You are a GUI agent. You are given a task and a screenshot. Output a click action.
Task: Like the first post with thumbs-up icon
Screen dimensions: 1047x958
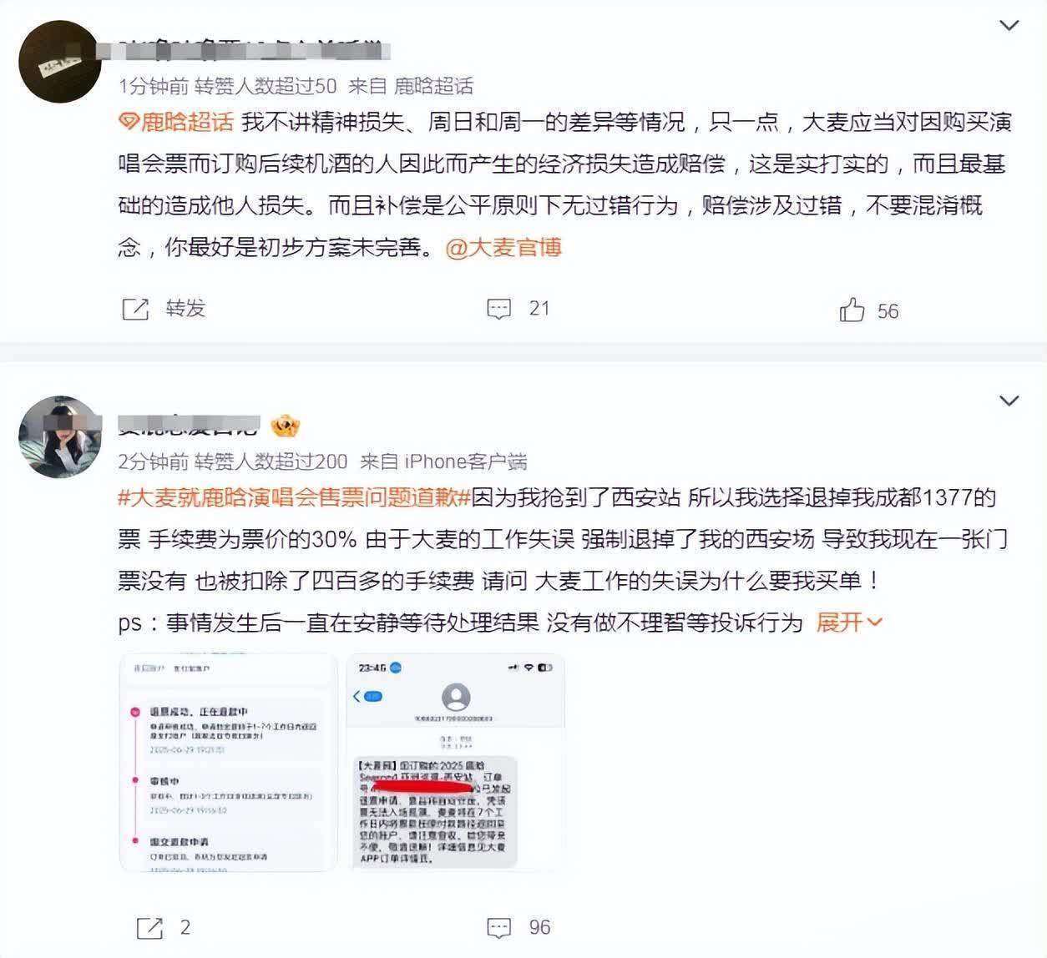(x=852, y=310)
